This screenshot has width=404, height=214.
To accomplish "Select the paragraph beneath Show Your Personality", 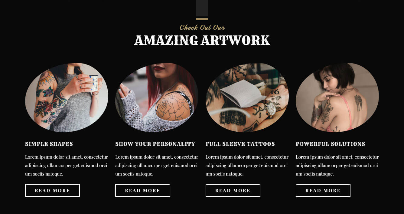I will tap(157, 166).
